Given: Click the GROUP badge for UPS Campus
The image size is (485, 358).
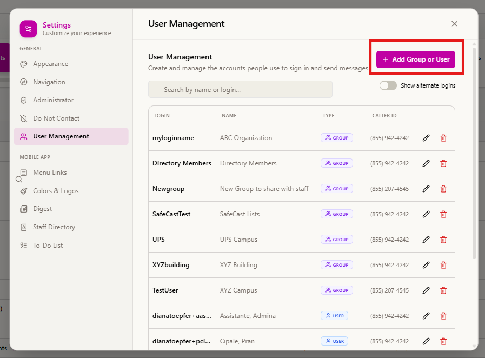Looking at the screenshot, I should click(336, 240).
